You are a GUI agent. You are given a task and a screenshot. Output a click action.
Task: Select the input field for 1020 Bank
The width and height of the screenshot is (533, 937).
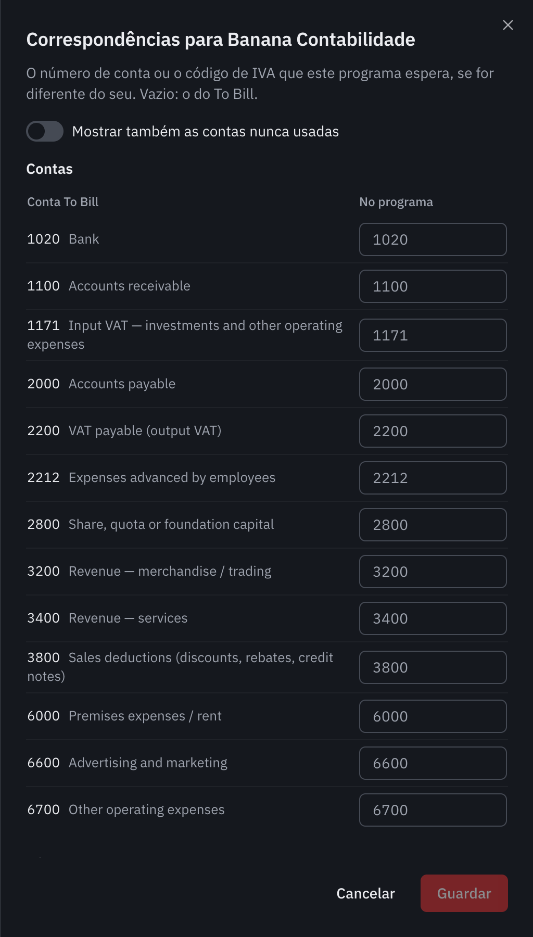(x=433, y=239)
